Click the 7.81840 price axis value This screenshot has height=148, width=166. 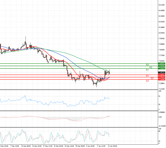point(162,50)
